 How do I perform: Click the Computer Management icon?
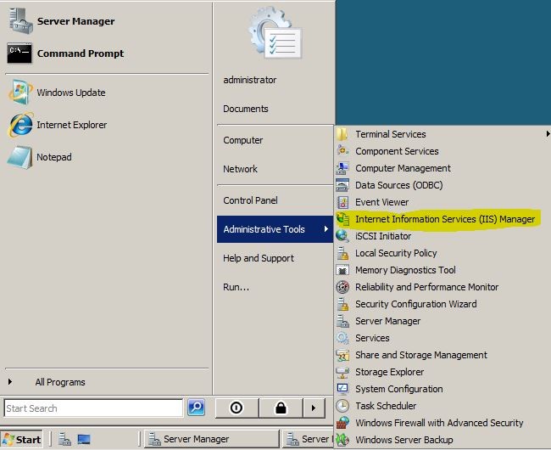pos(342,168)
